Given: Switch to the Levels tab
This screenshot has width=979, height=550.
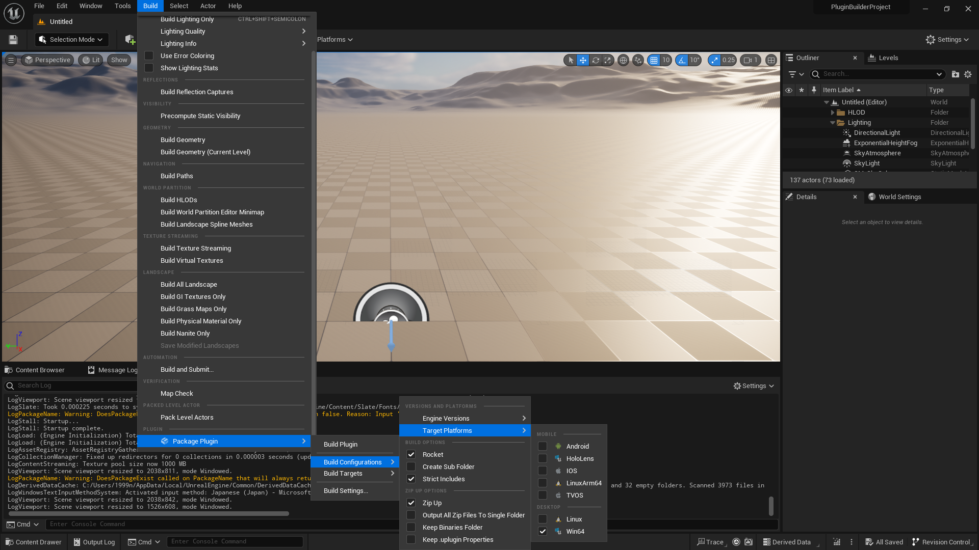Looking at the screenshot, I should click(x=887, y=58).
